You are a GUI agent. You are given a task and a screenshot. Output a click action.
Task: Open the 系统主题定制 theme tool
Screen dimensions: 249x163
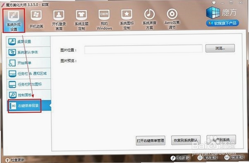point(81,20)
